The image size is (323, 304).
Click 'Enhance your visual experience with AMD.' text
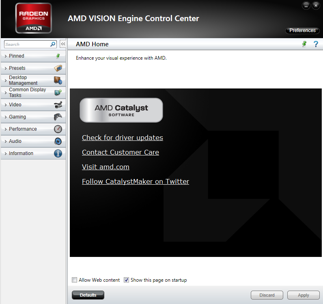coord(121,58)
